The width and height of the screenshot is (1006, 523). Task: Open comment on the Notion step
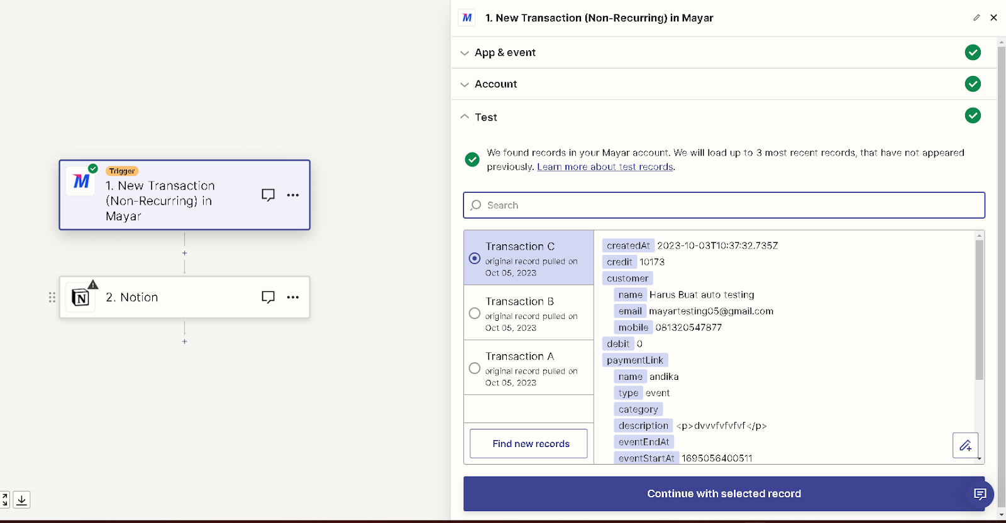[x=268, y=298]
